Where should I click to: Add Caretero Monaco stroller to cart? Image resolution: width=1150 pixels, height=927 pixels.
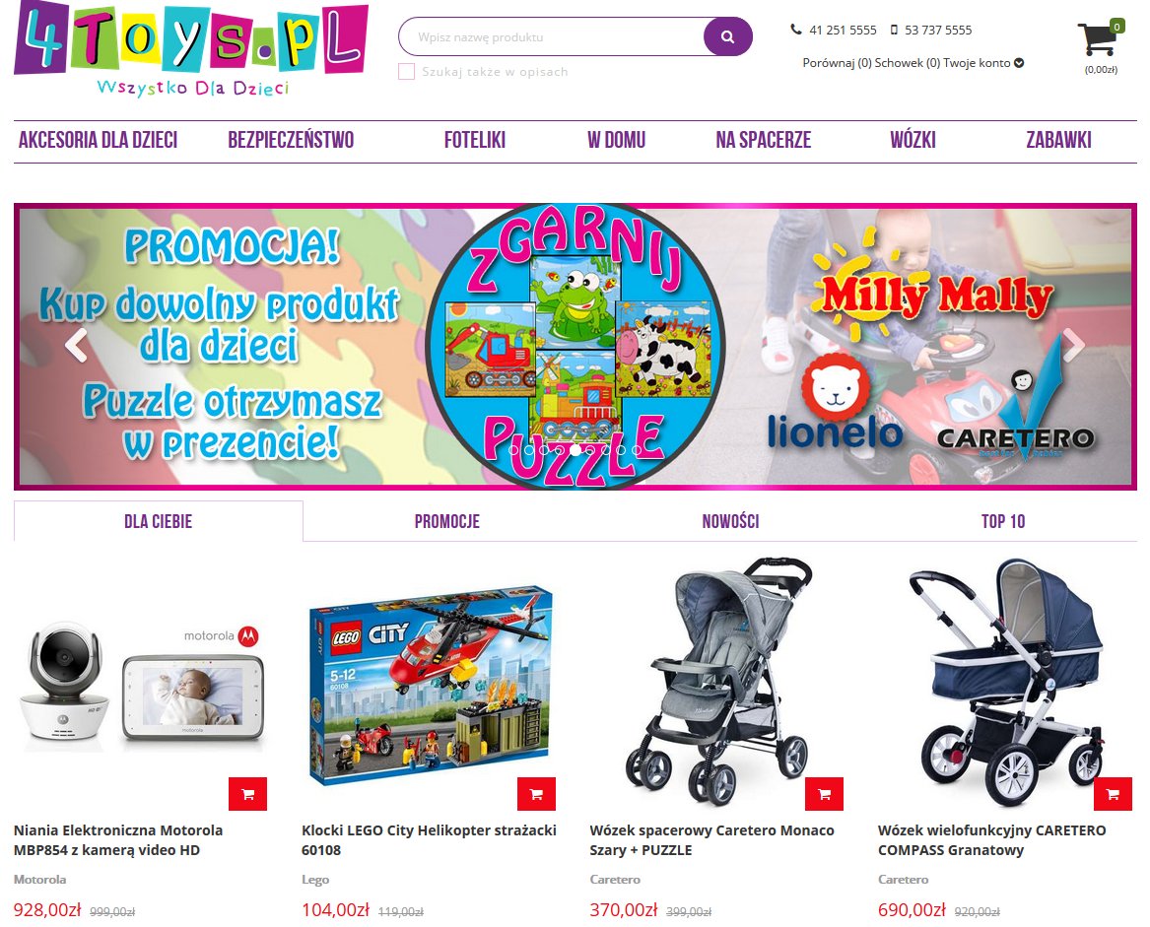pyautogui.click(x=825, y=794)
